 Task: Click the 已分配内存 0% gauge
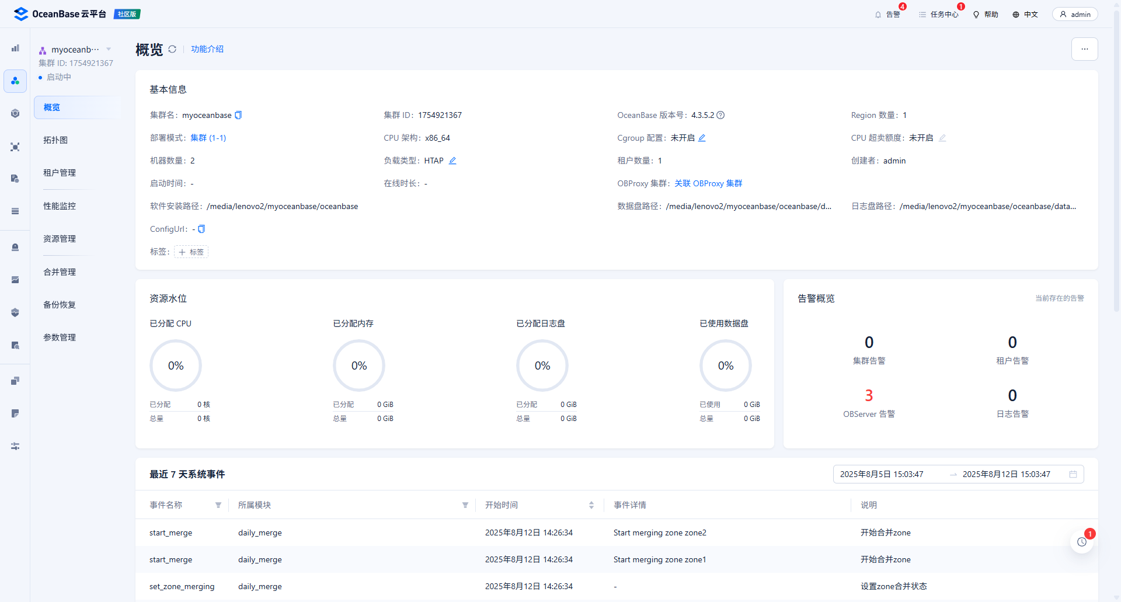(359, 366)
